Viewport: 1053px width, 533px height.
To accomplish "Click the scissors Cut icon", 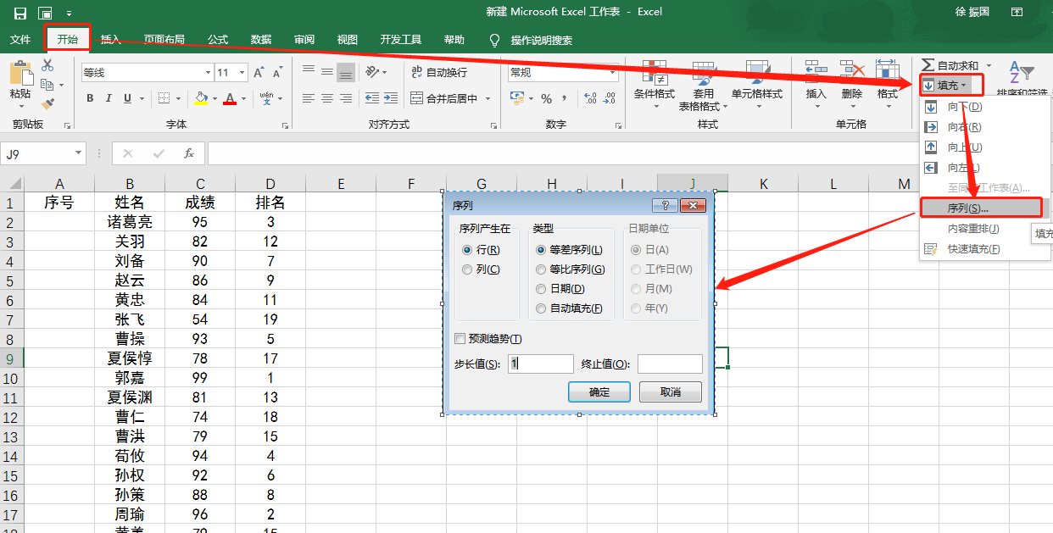I will point(47,66).
